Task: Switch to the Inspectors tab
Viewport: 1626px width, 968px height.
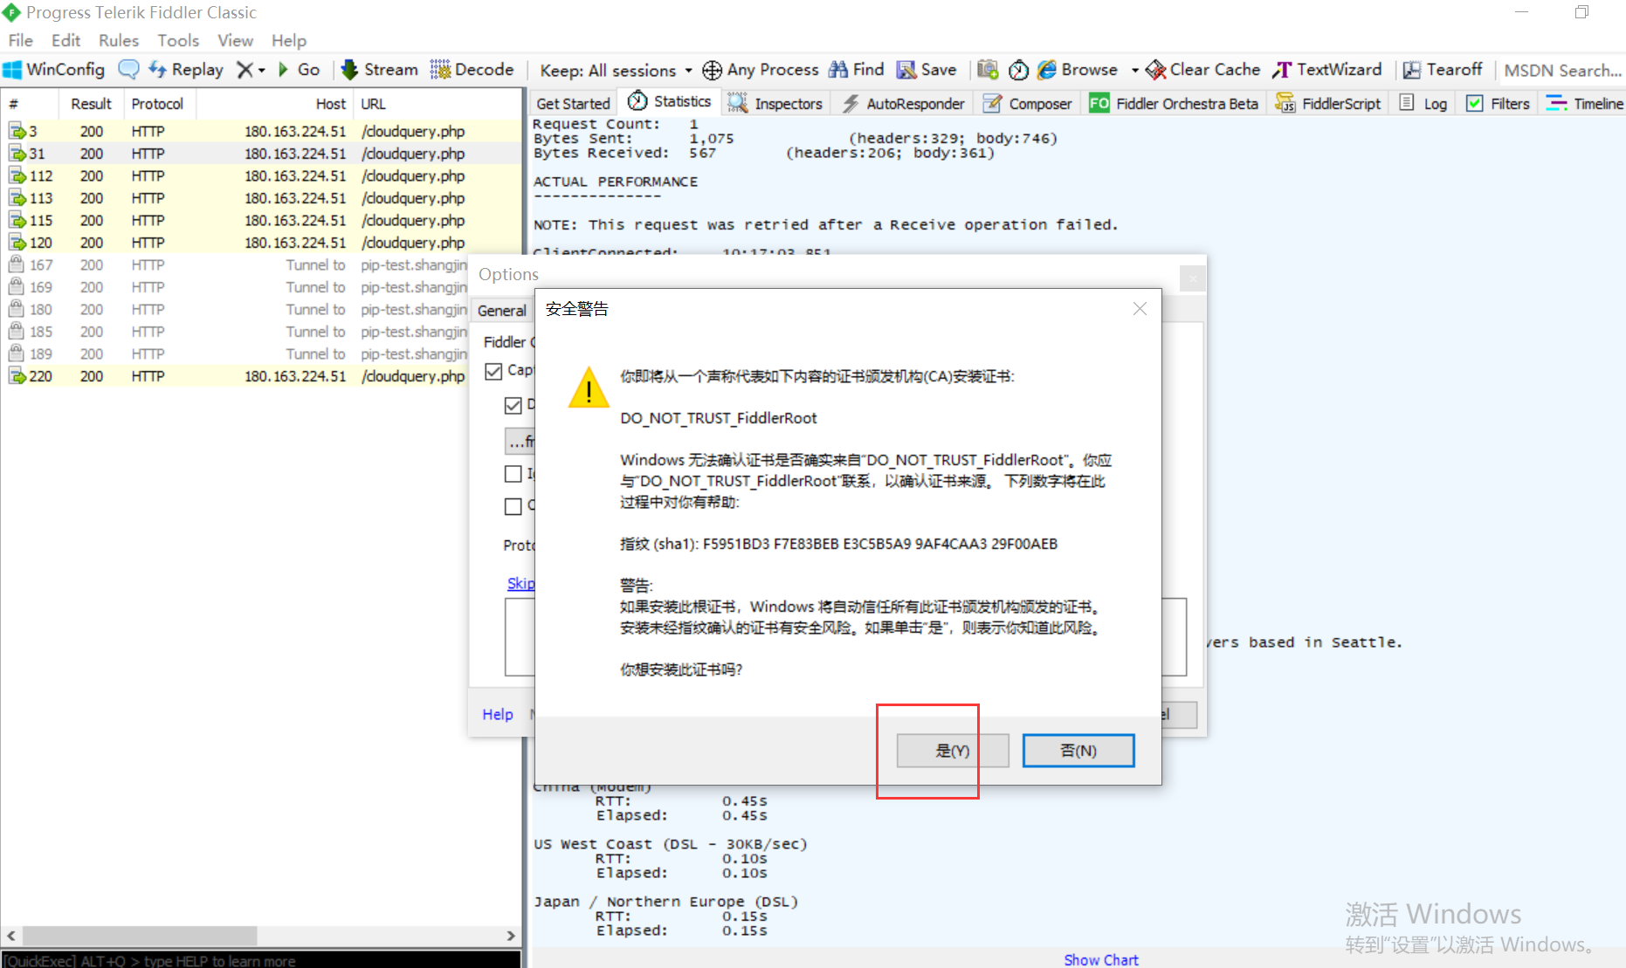Action: (776, 103)
